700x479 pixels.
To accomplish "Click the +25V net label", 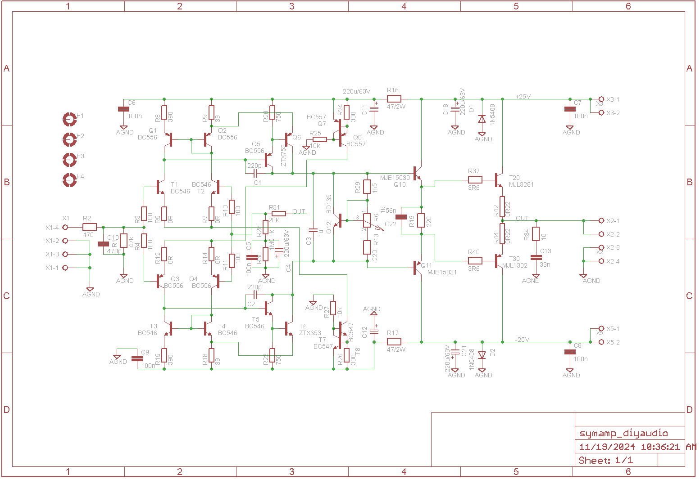I will 523,97.
